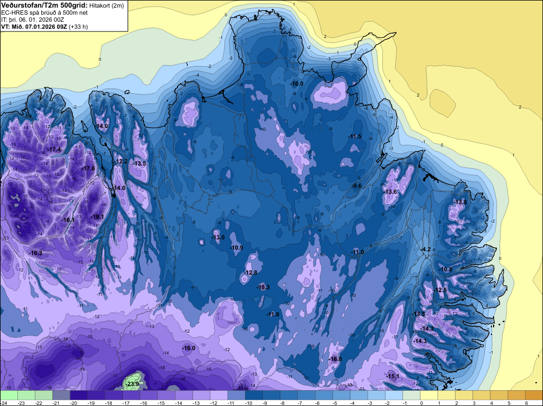543x406 pixels.
Task: Select the dark blue swatch between -10 and -9
Action: click(x=254, y=395)
